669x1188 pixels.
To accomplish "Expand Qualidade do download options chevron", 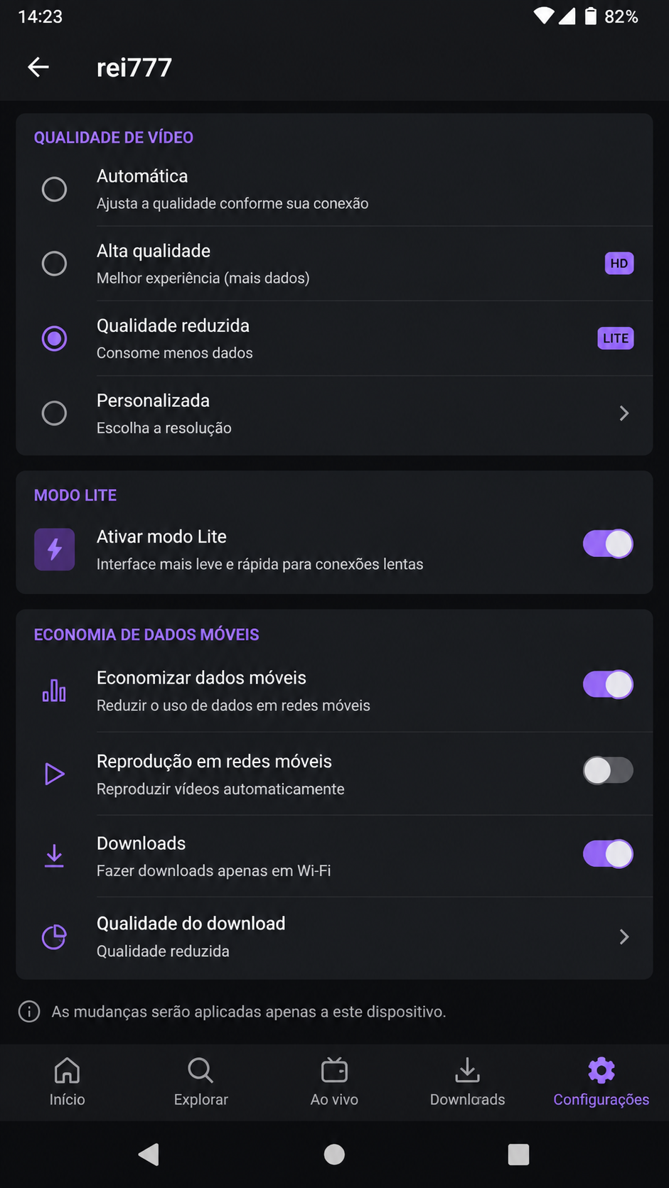I will 624,937.
